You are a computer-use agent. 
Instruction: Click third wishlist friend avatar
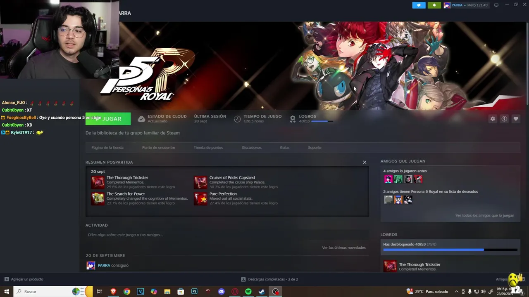pos(408,200)
